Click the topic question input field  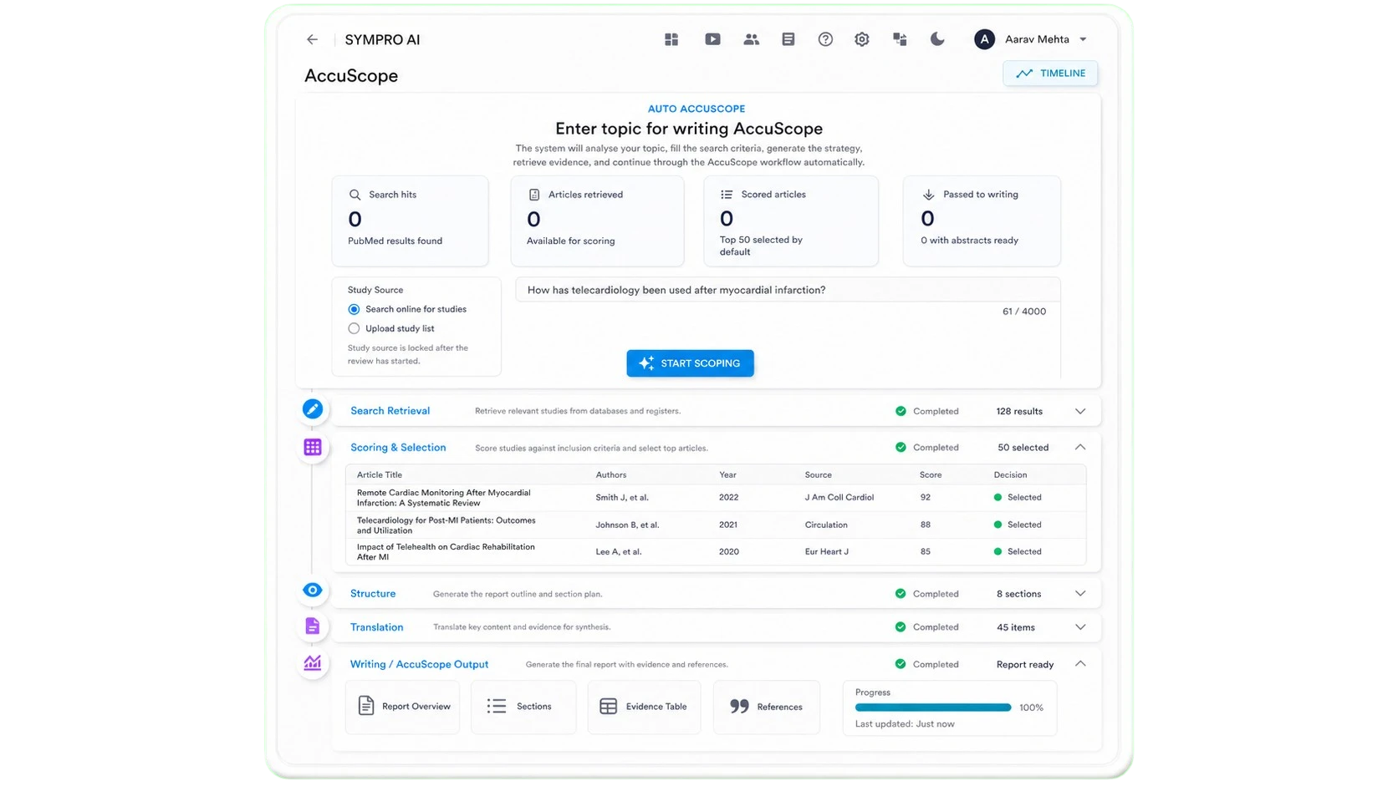788,290
